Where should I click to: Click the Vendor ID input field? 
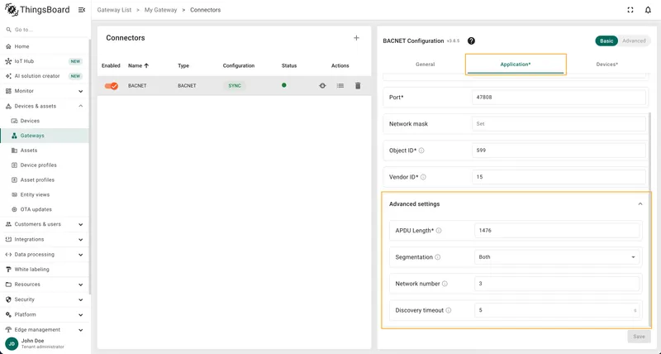point(559,177)
